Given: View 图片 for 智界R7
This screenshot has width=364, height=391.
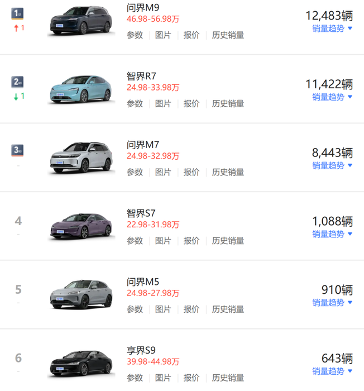Looking at the screenshot, I should click(x=163, y=103).
